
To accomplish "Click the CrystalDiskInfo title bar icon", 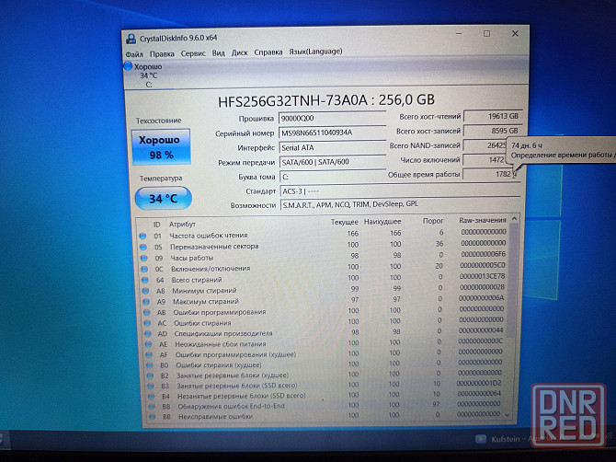I will pos(131,39).
